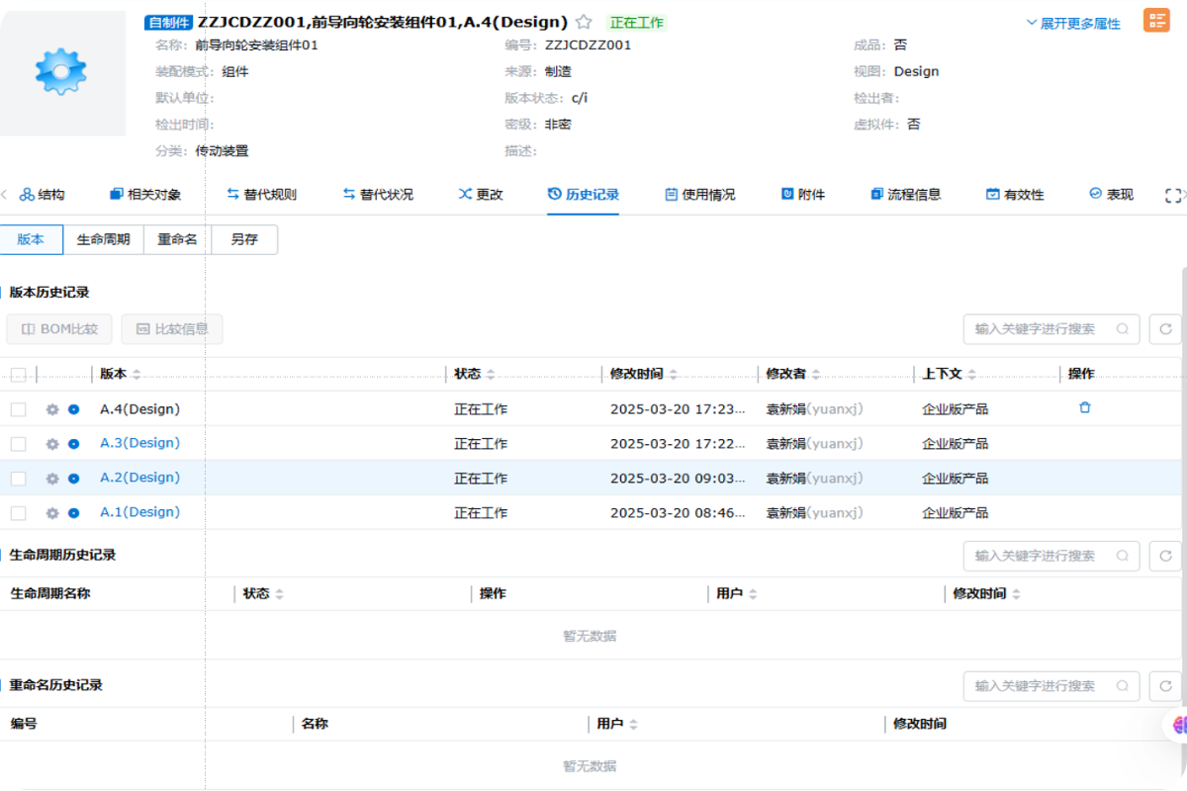Toggle the select-all checkbox in table header
This screenshot has height=791, width=1187.
[x=19, y=375]
